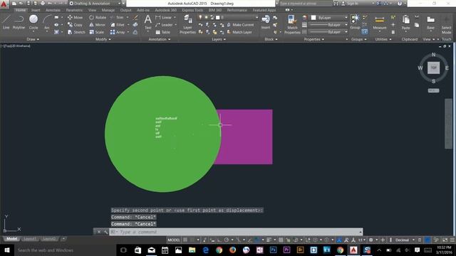Click the TOP face of the ViewCube
456x256 pixels.
433,68
